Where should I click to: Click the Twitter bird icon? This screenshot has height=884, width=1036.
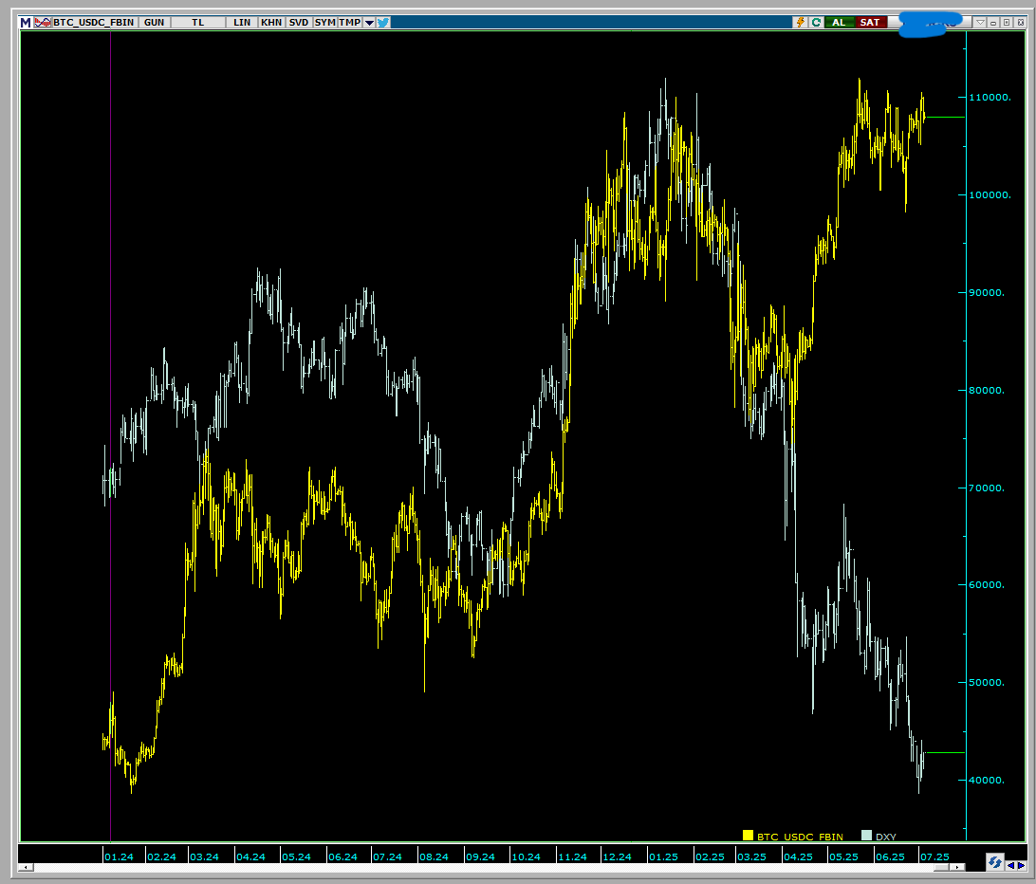(383, 22)
